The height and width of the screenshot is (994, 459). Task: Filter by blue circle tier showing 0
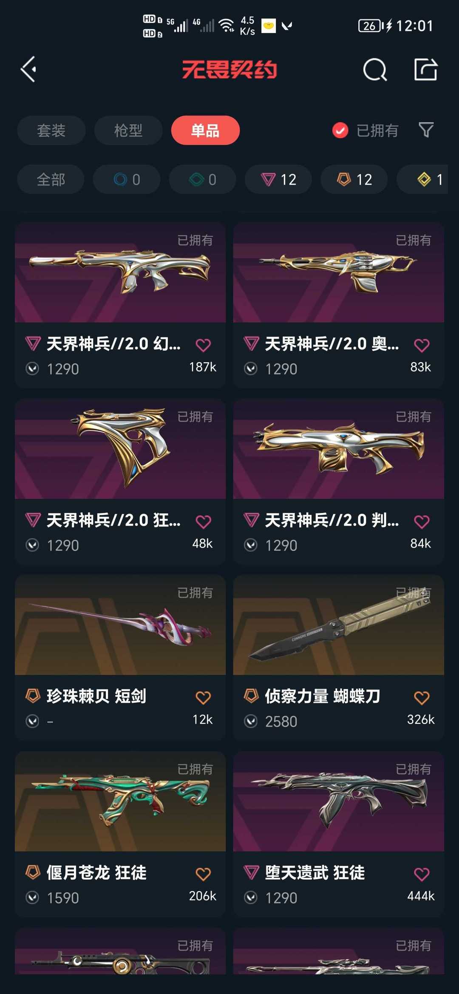click(x=127, y=179)
